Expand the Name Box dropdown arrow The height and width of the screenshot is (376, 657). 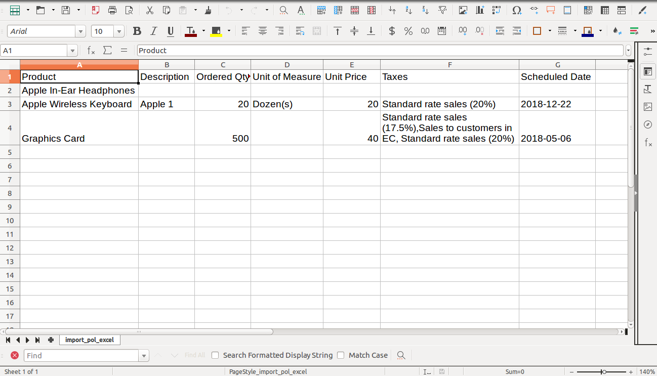click(x=73, y=51)
